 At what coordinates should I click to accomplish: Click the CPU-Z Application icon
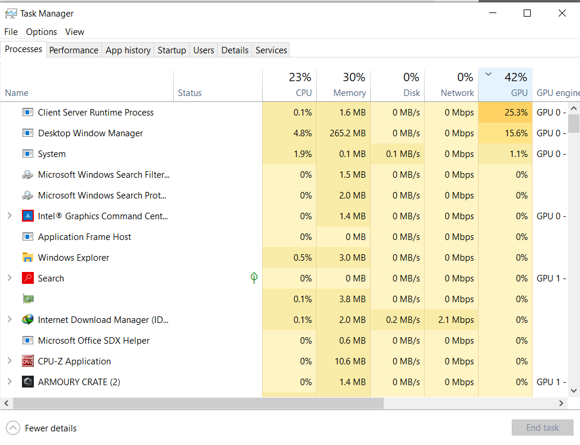tap(28, 361)
